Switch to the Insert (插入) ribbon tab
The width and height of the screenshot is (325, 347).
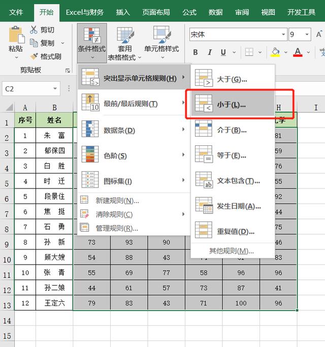(123, 12)
